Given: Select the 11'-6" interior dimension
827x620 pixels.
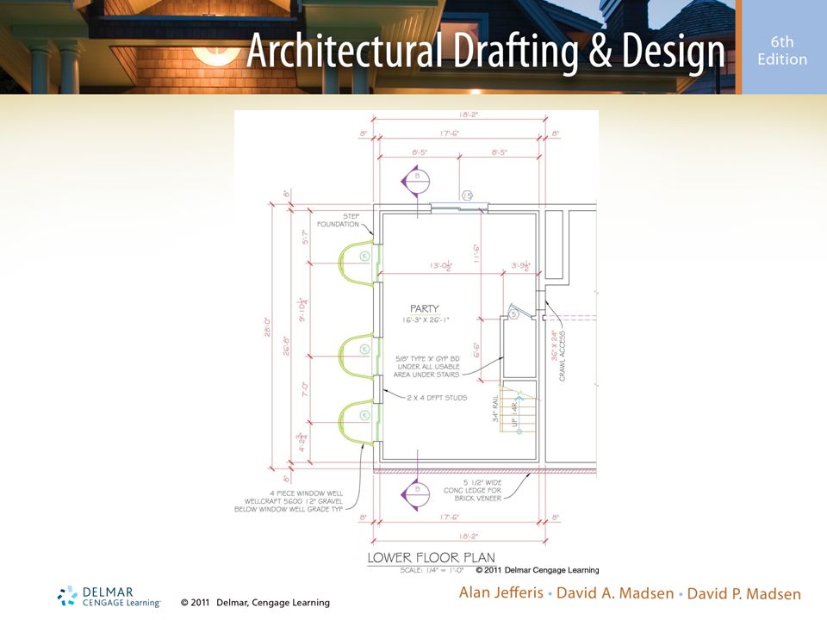Looking at the screenshot, I should 476,253.
